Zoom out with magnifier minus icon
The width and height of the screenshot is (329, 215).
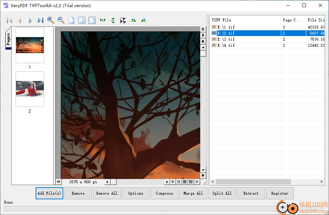tap(61, 20)
